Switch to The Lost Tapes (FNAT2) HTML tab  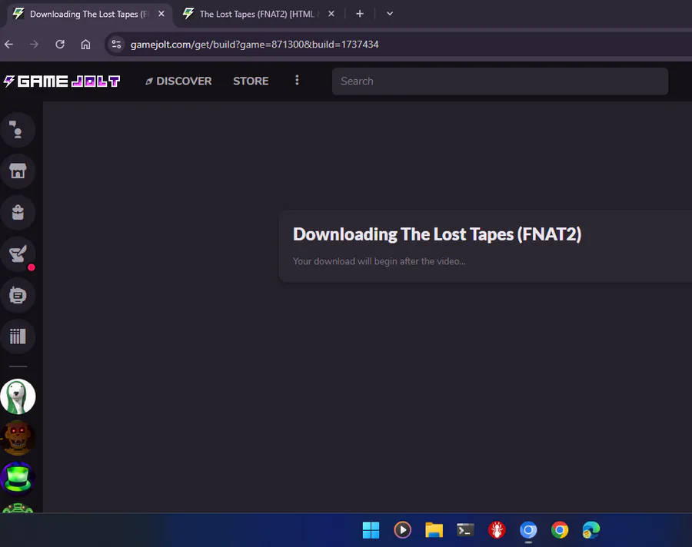pos(260,14)
